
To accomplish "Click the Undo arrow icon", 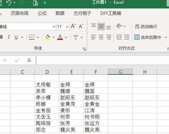I will click(9, 3).
